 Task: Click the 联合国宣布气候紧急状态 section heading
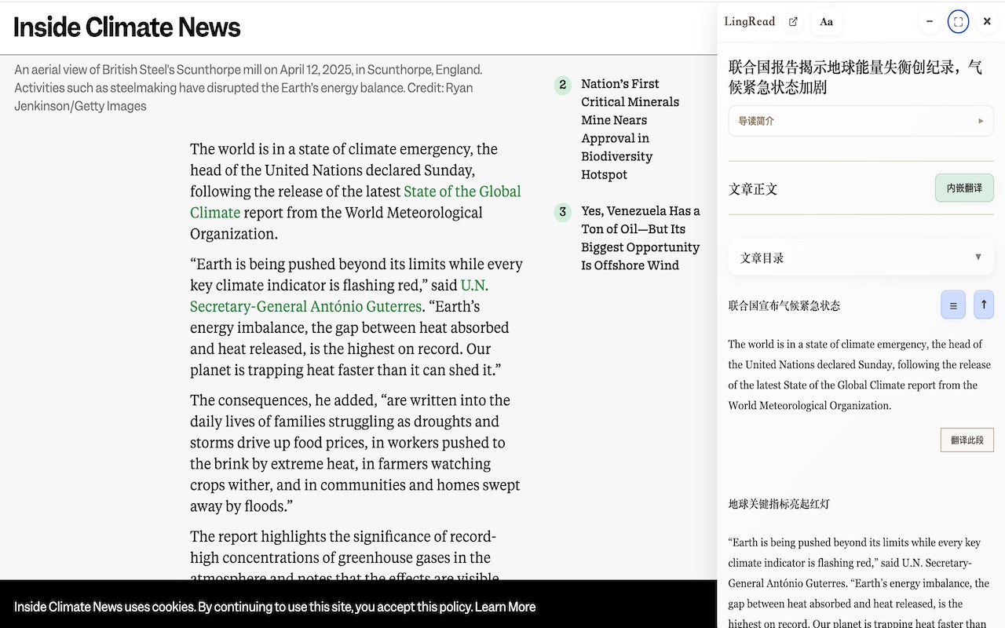pos(784,305)
